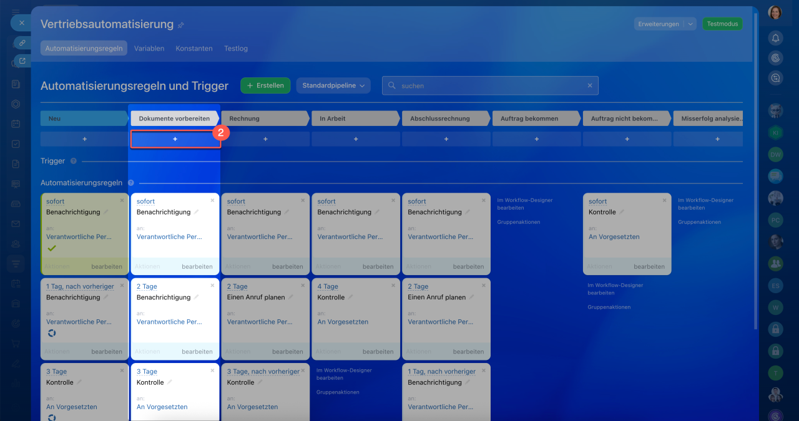Select the Auftrag bekommen stage header

[537, 119]
